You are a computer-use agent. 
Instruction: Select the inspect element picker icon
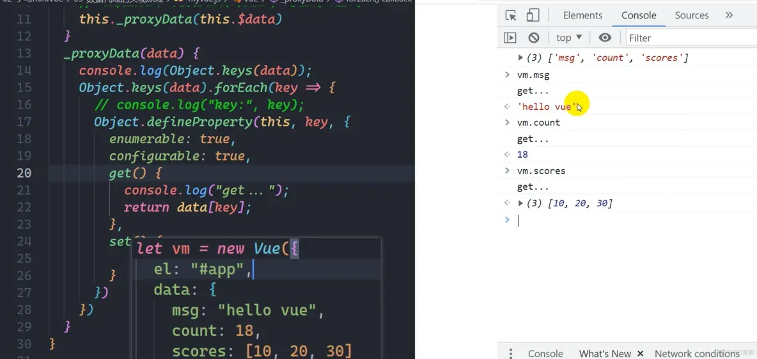511,15
